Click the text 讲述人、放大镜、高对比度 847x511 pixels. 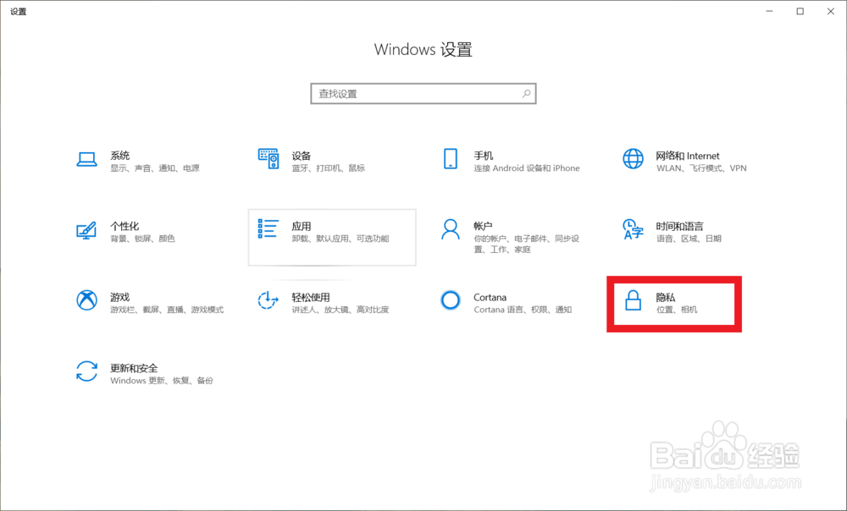tap(340, 310)
